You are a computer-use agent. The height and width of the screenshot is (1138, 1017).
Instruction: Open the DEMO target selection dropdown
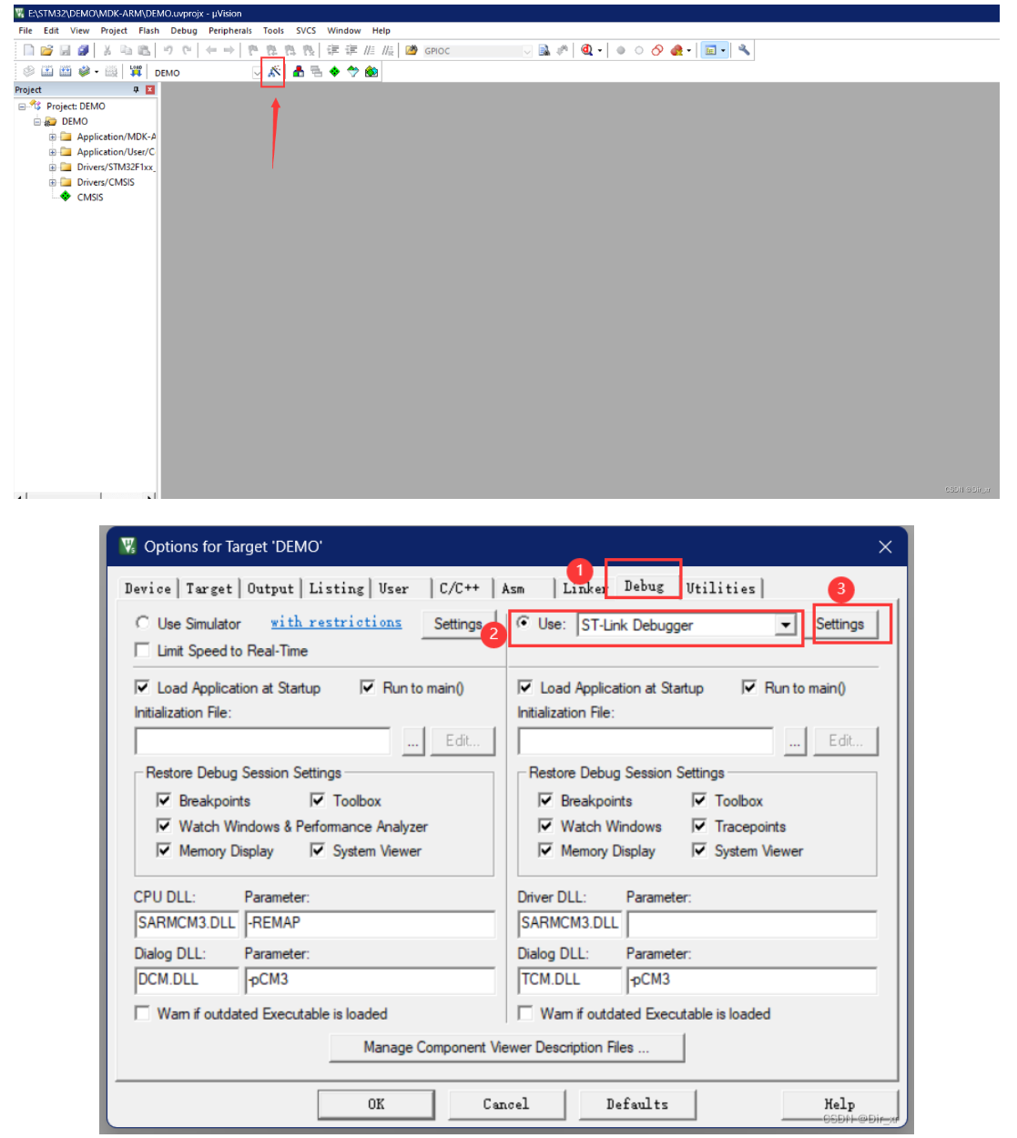[257, 72]
